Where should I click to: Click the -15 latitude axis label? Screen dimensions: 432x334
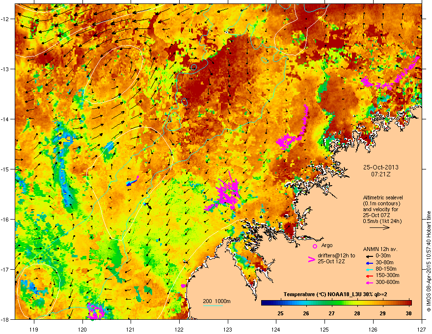coord(5,169)
